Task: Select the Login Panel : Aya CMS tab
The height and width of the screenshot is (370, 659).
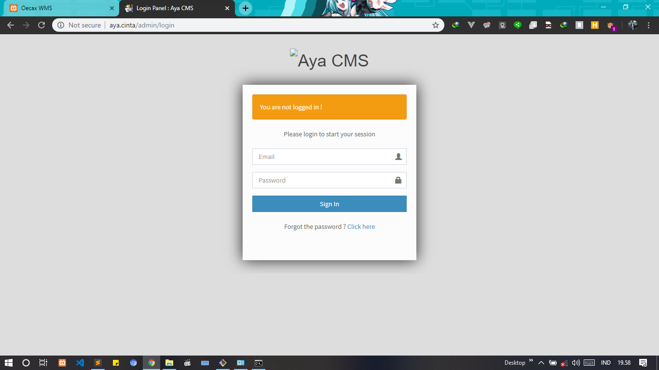Action: click(177, 8)
